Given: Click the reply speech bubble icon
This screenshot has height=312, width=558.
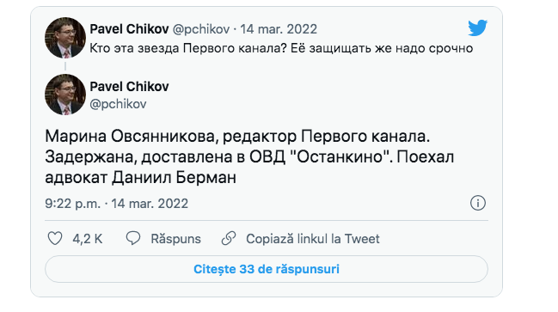Looking at the screenshot, I should [x=133, y=238].
